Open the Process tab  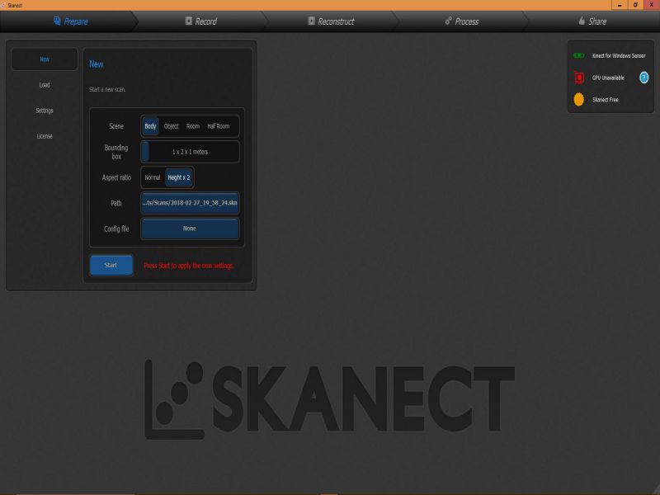point(462,21)
